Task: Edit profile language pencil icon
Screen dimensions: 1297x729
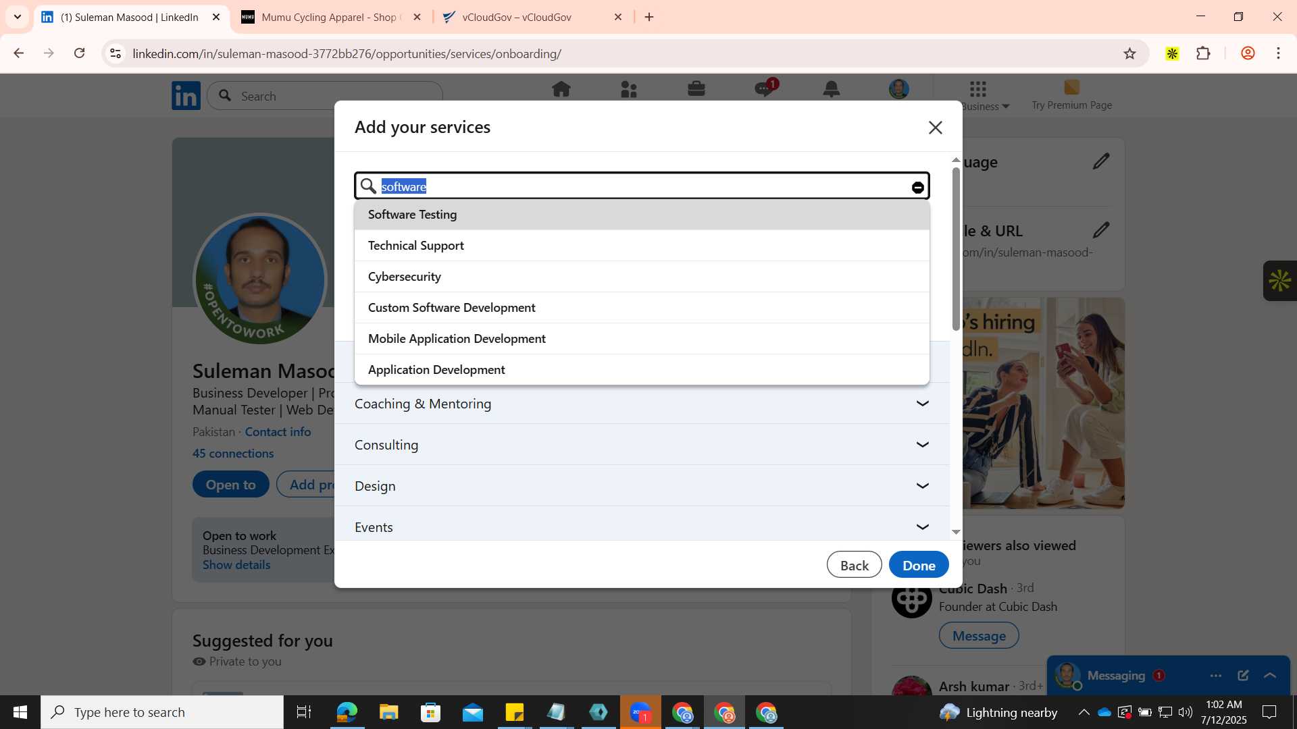Action: [1101, 161]
